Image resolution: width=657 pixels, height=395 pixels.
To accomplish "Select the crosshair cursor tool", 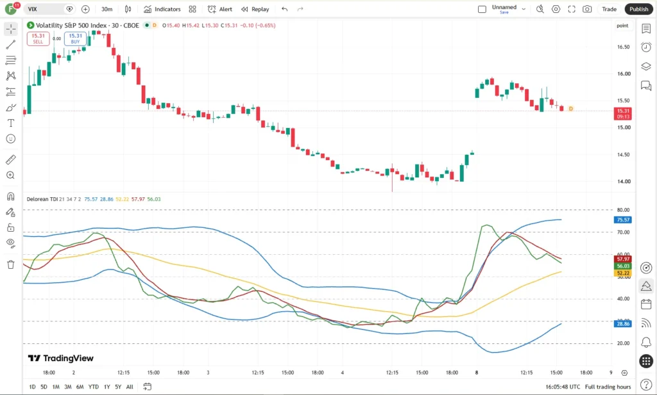I will [11, 29].
